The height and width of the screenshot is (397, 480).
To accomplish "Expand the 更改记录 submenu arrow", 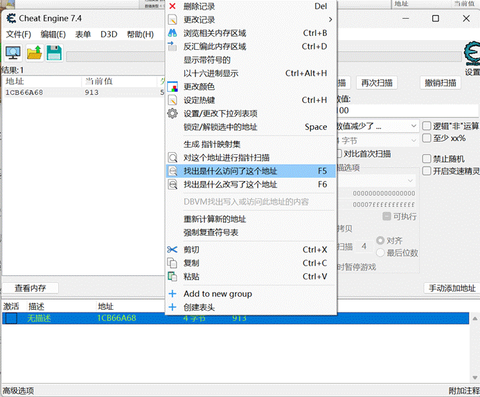I will click(330, 19).
